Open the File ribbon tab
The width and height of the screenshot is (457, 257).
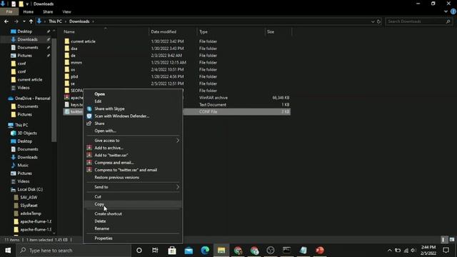coord(9,11)
